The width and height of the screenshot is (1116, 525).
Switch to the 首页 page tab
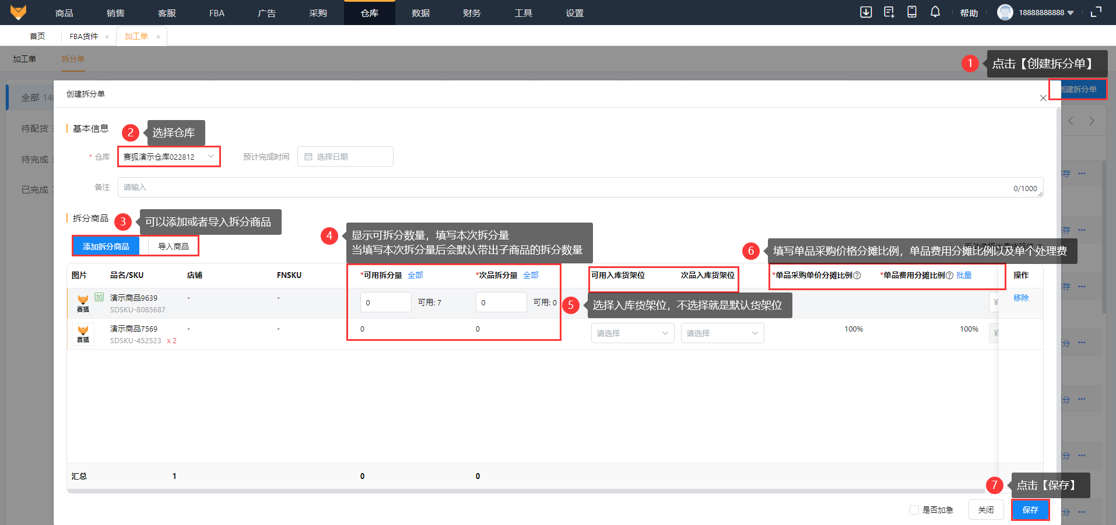[x=37, y=36]
